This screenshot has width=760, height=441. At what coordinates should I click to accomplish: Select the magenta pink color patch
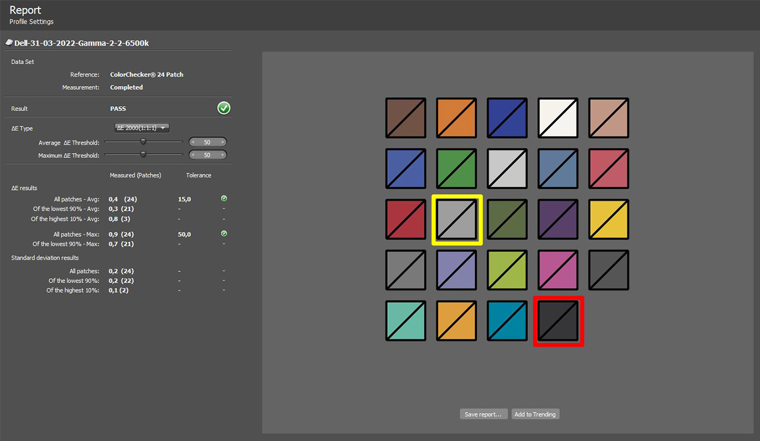(558, 270)
